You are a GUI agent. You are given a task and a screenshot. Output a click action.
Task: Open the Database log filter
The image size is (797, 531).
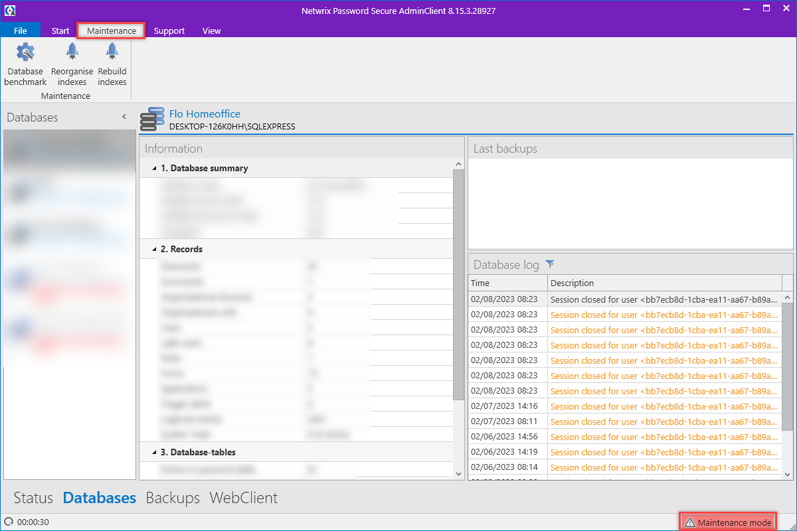tap(550, 264)
